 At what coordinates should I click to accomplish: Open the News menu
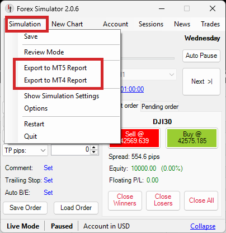point(182,24)
